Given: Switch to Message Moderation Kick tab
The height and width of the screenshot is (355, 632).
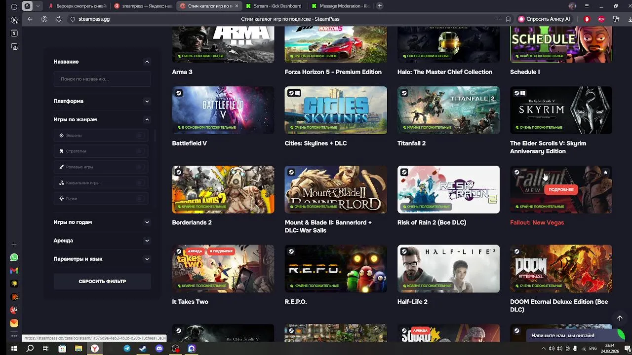Looking at the screenshot, I should click(340, 6).
